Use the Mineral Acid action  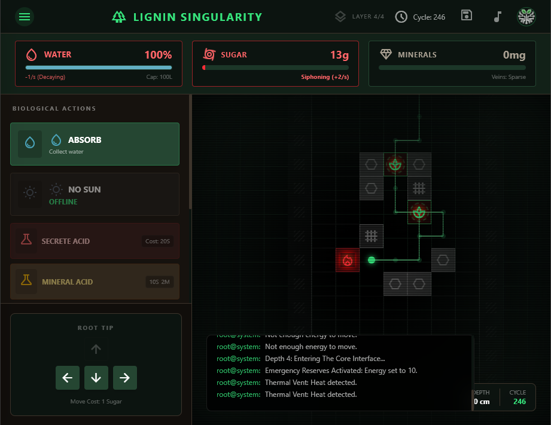coord(95,282)
